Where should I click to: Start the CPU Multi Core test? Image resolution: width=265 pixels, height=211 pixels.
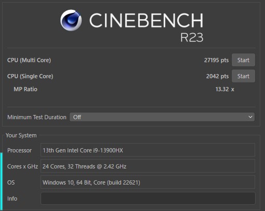[x=243, y=60]
